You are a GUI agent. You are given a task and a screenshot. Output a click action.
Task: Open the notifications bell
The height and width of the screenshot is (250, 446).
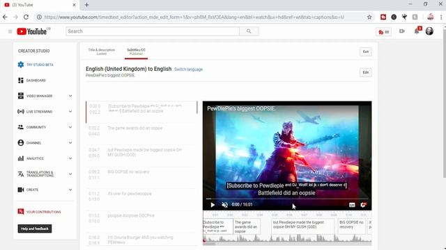(x=417, y=31)
